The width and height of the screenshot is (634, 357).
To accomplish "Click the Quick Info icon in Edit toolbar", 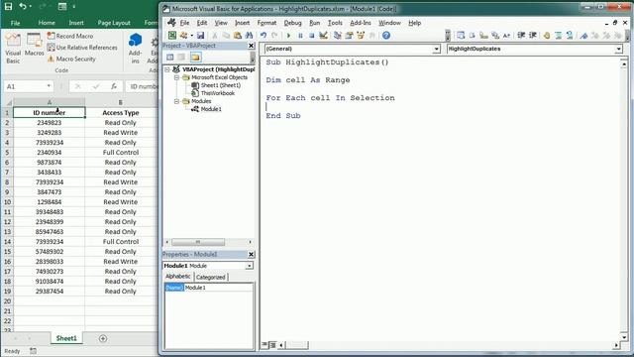I will [x=483, y=36].
